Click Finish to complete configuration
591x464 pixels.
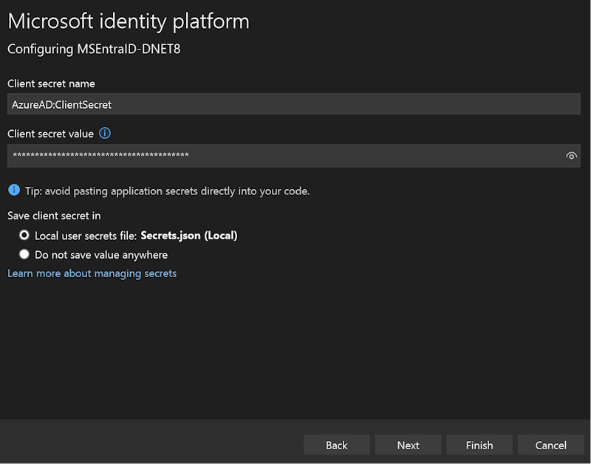click(x=479, y=445)
